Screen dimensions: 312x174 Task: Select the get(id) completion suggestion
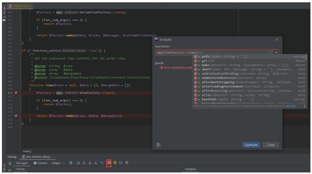249,61
